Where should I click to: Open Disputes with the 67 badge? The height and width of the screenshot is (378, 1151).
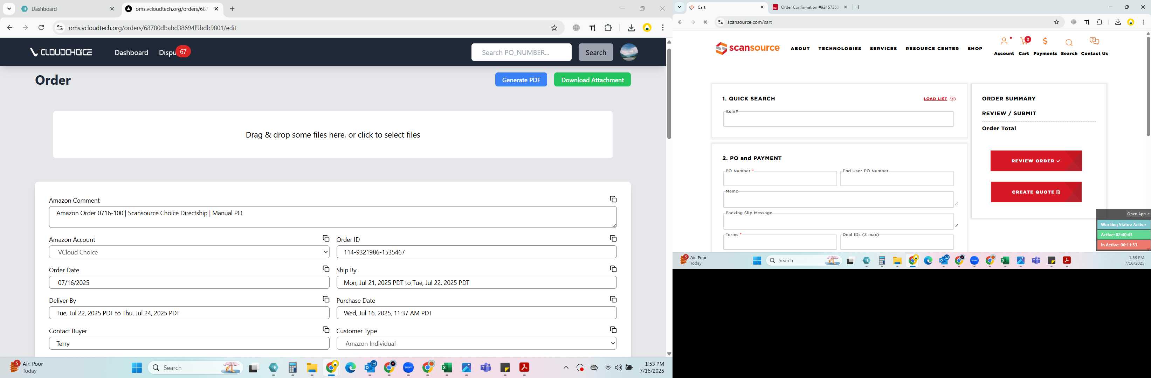[x=174, y=52]
